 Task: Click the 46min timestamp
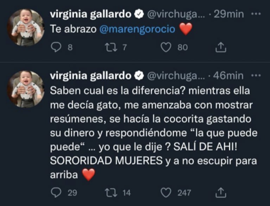231,76
